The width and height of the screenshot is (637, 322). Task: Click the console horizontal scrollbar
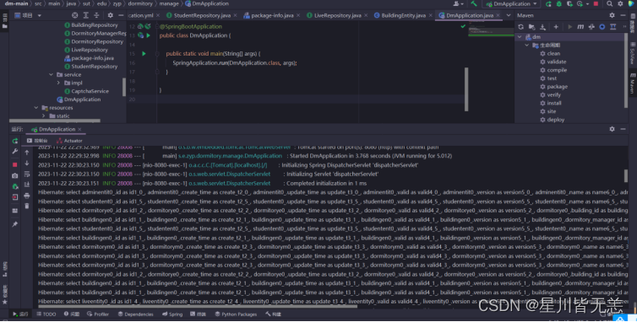197,306
